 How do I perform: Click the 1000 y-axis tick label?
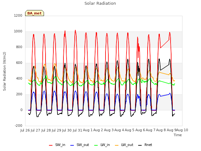coord(18,31)
